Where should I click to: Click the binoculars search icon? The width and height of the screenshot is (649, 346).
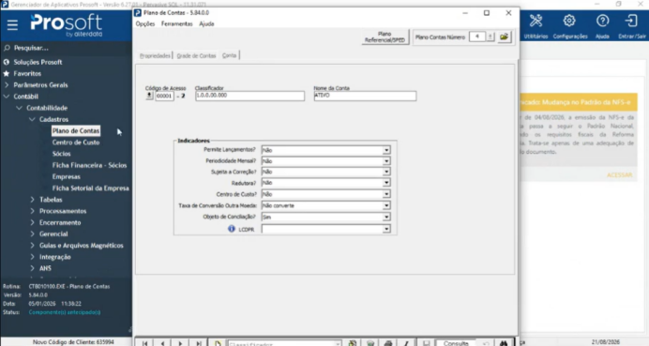pyautogui.click(x=504, y=343)
